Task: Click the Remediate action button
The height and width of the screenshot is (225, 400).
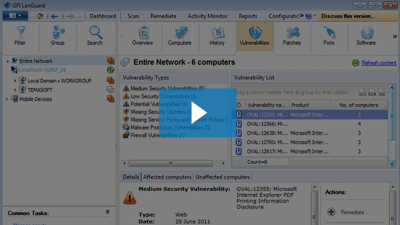Action: [x=354, y=212]
